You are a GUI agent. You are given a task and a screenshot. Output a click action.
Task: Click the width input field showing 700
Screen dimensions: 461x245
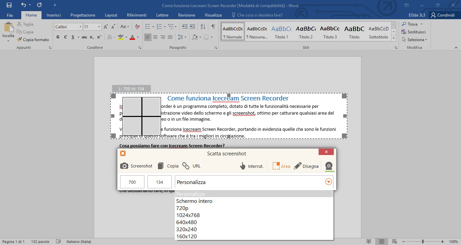click(132, 182)
